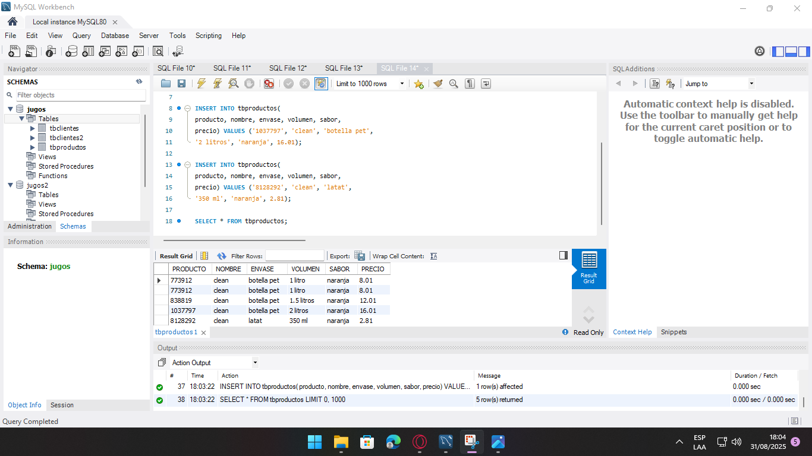The width and height of the screenshot is (812, 456).
Task: Refresh the result grid data
Action: [x=222, y=256]
